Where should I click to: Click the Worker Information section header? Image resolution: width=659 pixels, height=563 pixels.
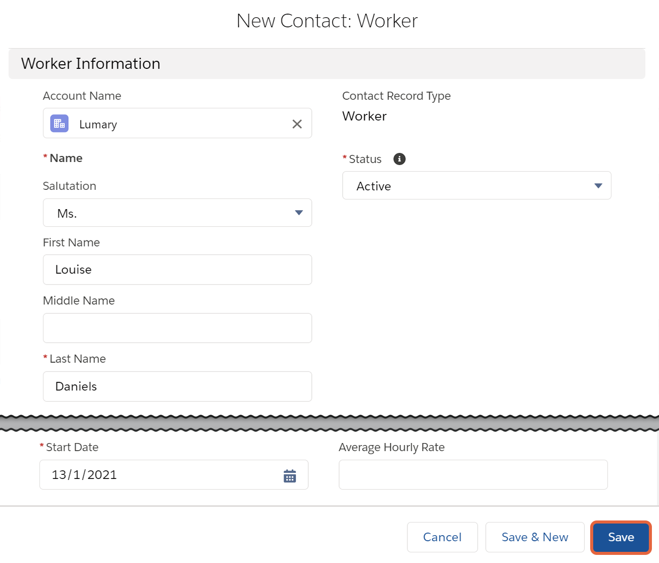click(90, 63)
